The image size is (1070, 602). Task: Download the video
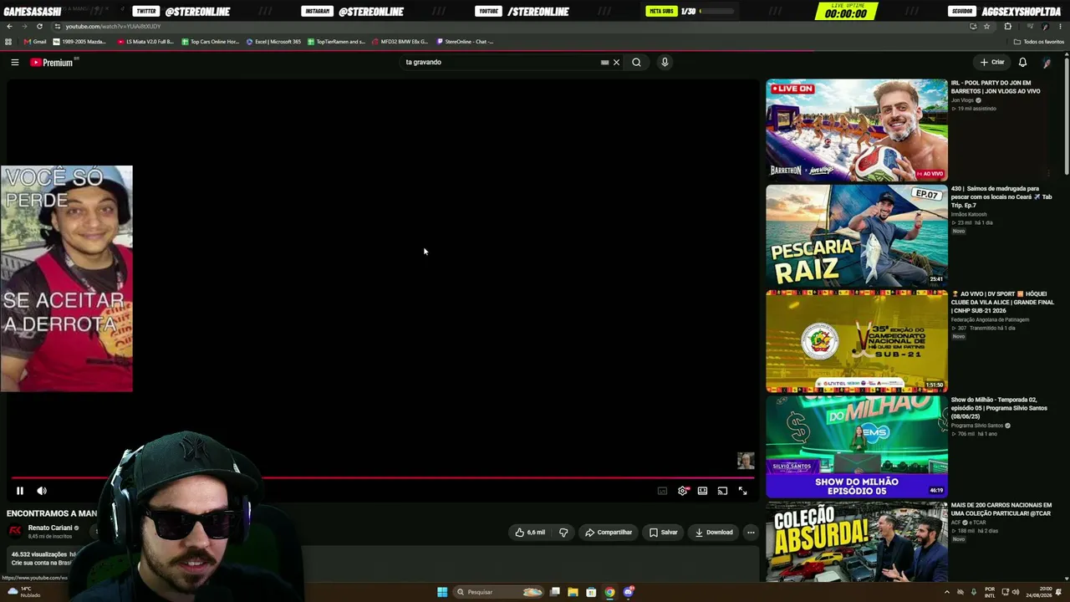[x=714, y=532]
